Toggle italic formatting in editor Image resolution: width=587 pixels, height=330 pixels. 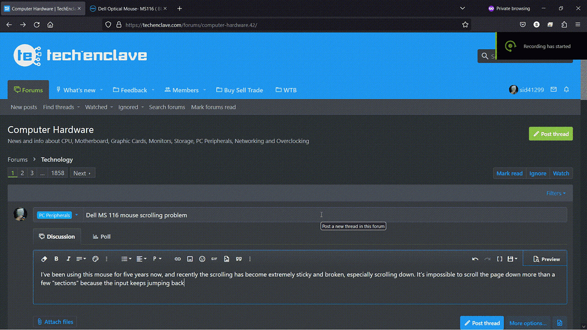(68, 259)
